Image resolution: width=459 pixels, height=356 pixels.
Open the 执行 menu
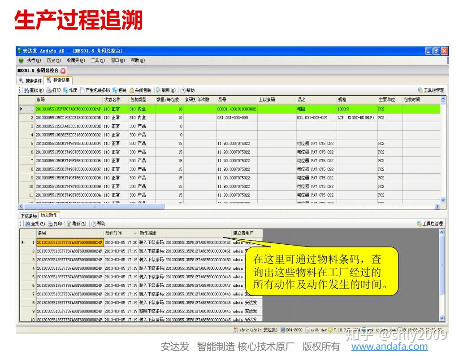(x=34, y=61)
